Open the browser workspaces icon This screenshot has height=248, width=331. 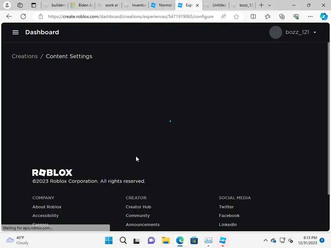click(x=20, y=5)
